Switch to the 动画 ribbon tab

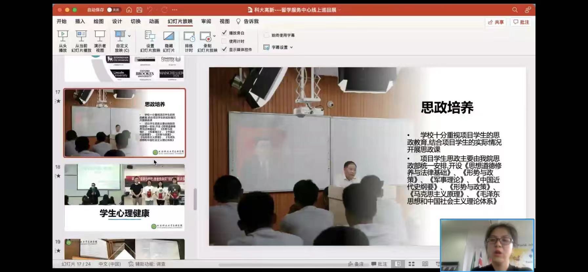(x=154, y=21)
